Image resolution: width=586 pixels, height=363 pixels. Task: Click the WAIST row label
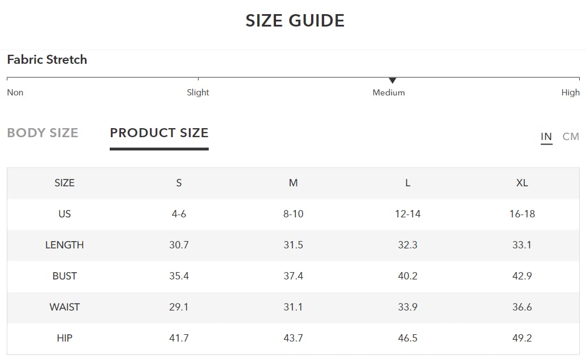coord(64,307)
